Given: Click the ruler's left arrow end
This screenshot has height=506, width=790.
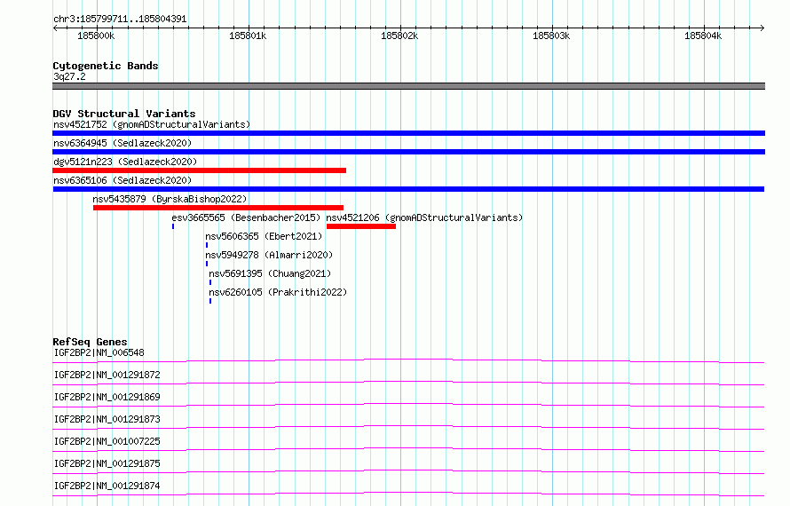Looking at the screenshot, I should [55, 28].
